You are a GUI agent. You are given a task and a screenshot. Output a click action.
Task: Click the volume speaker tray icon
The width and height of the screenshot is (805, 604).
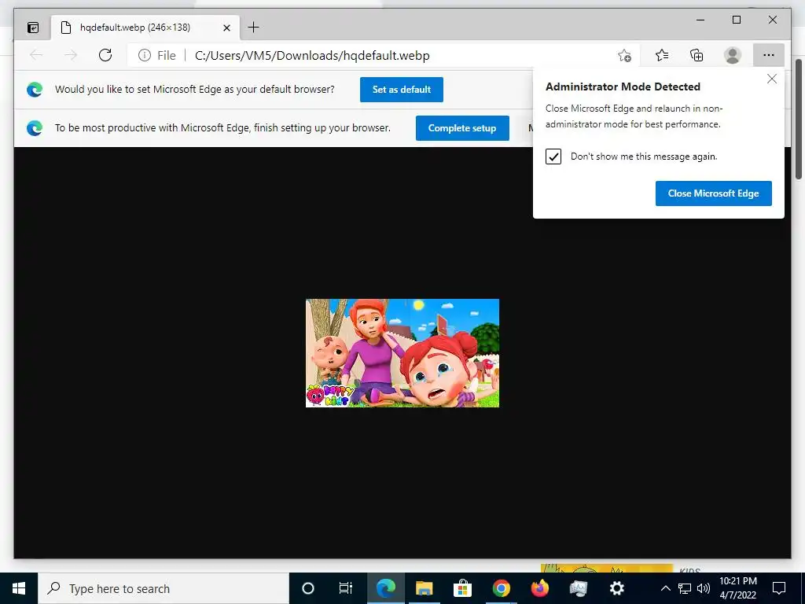point(704,588)
